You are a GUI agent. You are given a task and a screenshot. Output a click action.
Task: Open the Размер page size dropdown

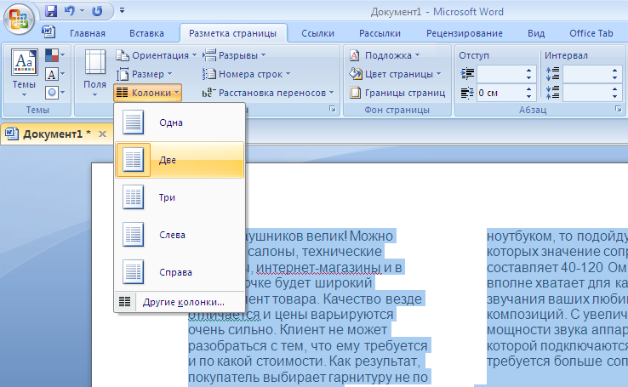[x=144, y=74]
